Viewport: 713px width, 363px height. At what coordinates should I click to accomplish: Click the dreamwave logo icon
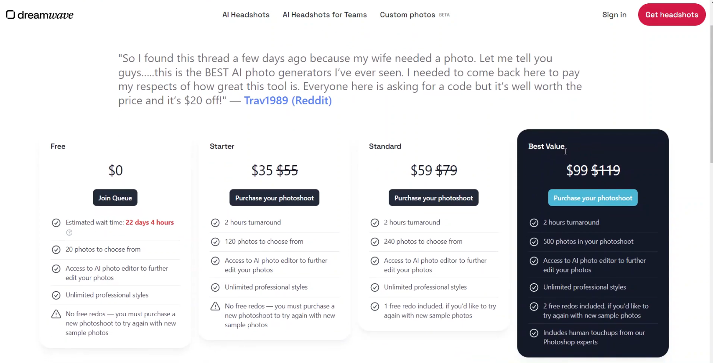tap(10, 15)
